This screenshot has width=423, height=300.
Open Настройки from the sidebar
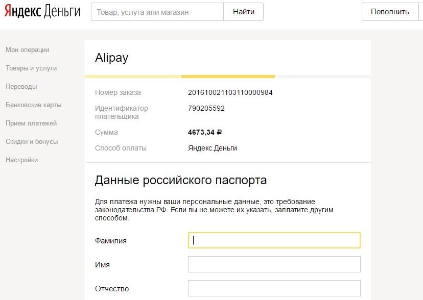point(22,160)
